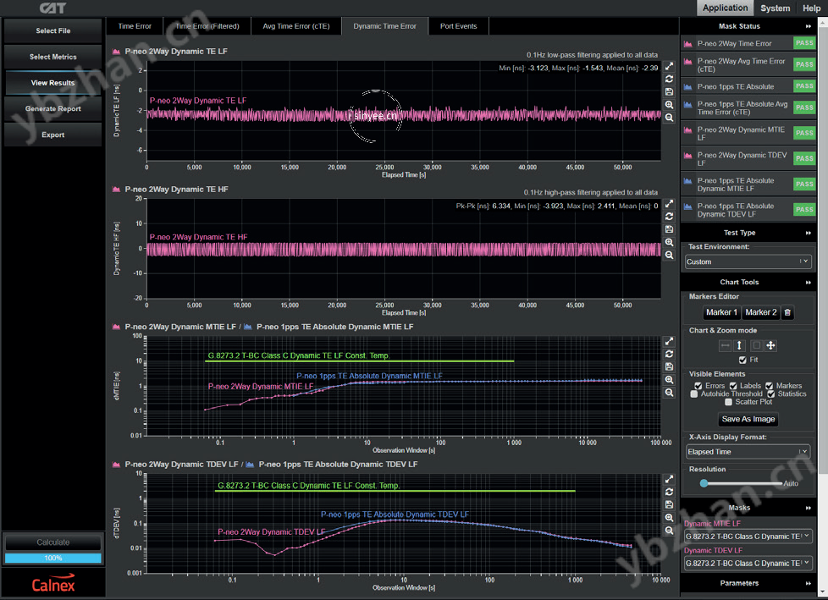Screen dimensions: 828x600
Task: Switch to the Time Error (Filtered) tab
Action: [207, 26]
